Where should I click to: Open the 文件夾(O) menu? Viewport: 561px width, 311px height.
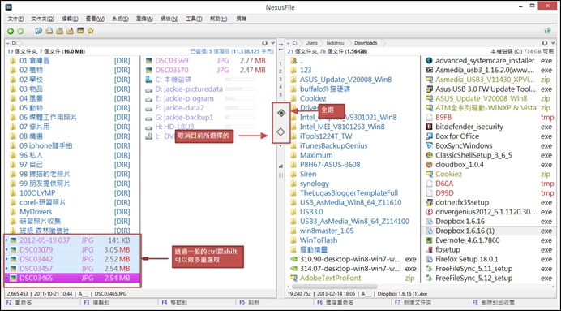[x=43, y=19]
